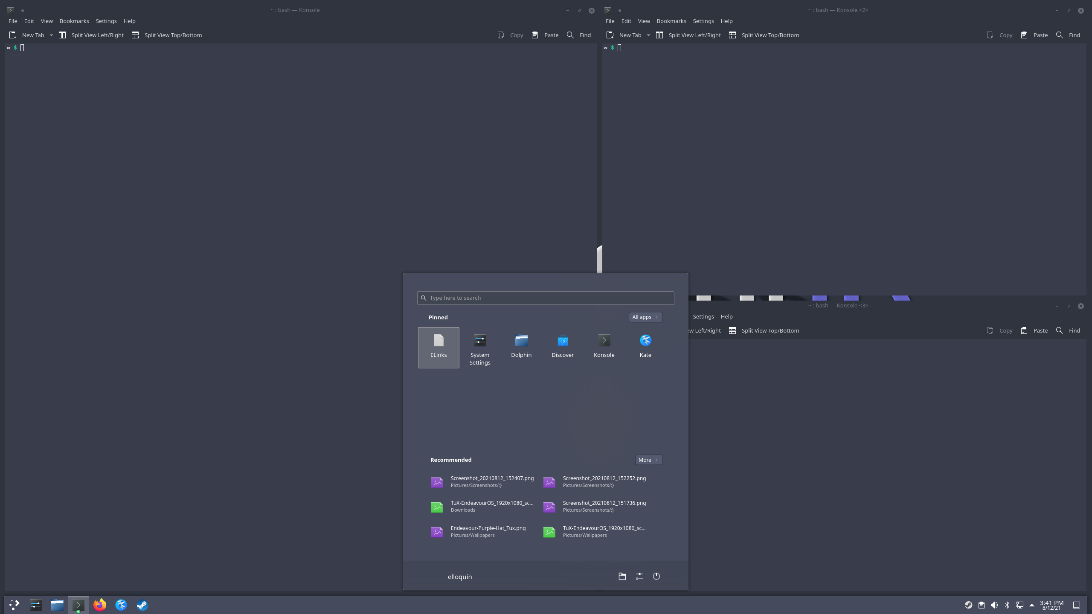Expand hidden system tray icons

tap(1031, 605)
